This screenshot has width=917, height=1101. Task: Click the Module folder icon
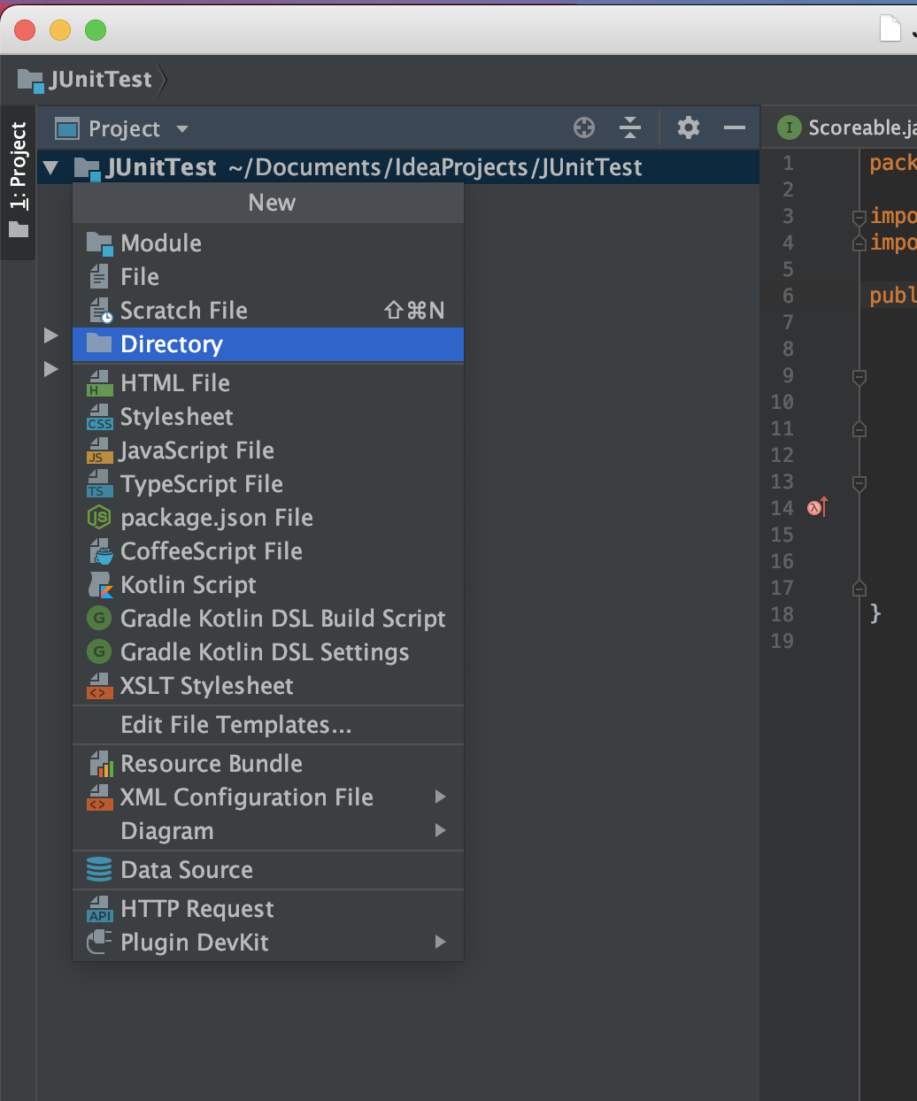[99, 243]
